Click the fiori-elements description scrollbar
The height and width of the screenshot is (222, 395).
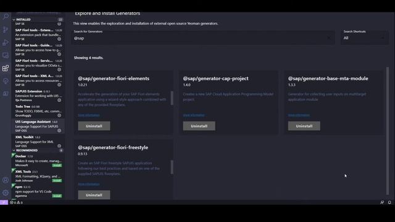tap(172, 98)
